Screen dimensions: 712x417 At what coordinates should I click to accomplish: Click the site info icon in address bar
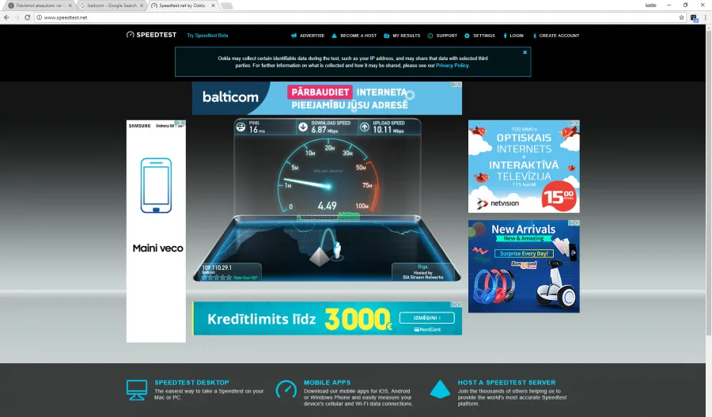point(39,17)
